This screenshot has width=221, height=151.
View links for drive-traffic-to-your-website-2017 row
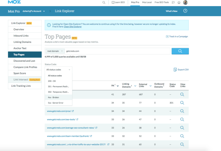(x=182, y=144)
